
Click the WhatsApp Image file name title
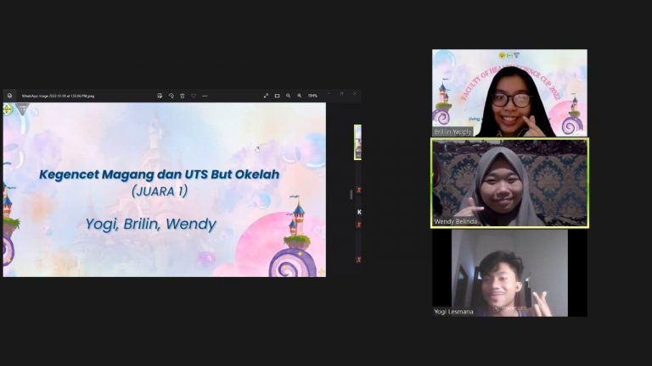(x=58, y=96)
